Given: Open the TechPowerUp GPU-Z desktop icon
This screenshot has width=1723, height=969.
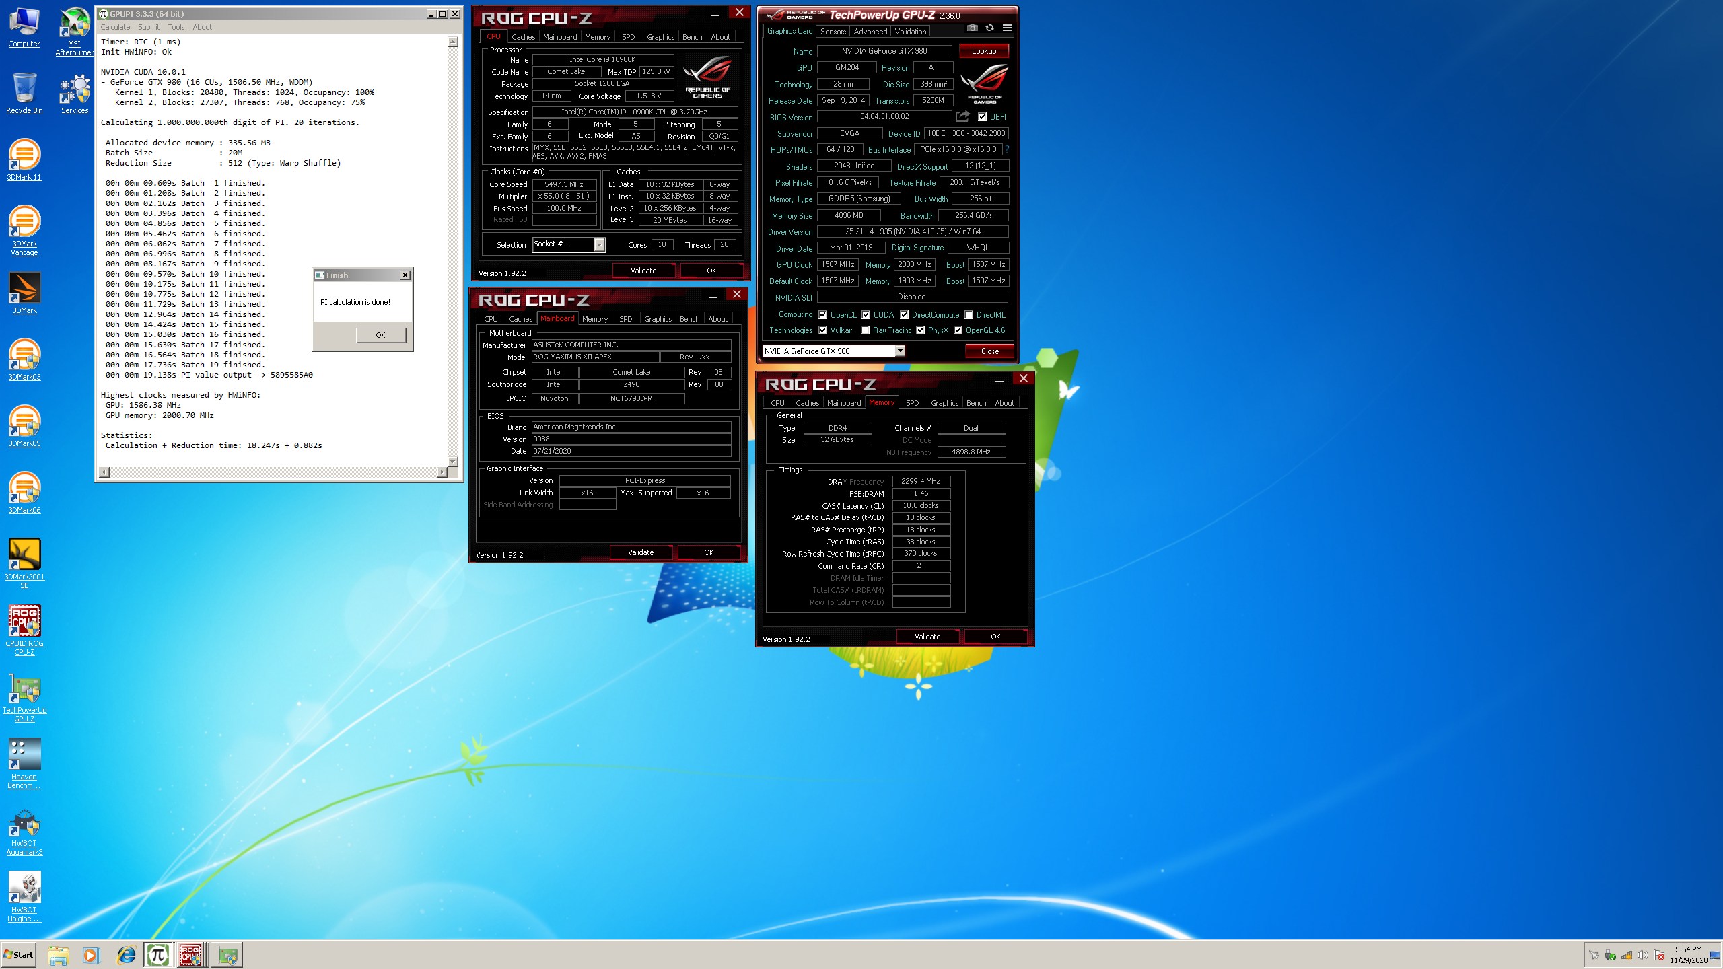Looking at the screenshot, I should point(24,697).
